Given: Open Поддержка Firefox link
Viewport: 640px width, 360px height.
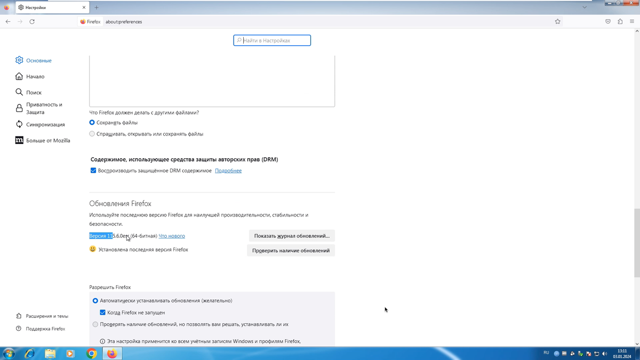Looking at the screenshot, I should (41, 329).
